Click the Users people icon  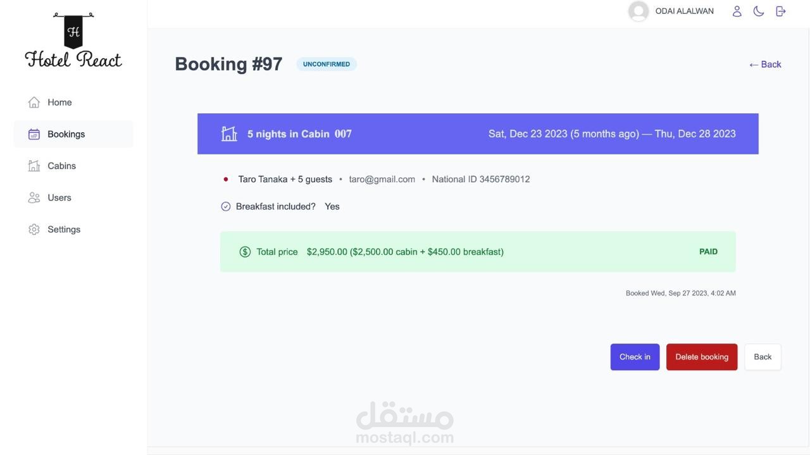[x=34, y=198]
